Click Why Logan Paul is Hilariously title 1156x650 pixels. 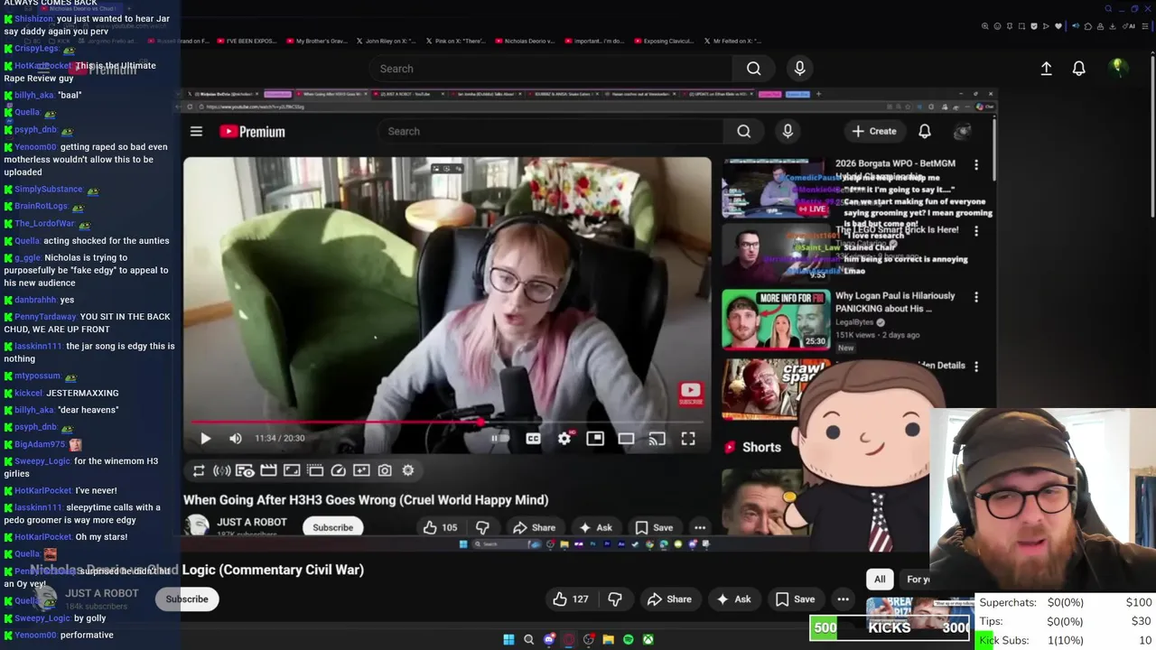pyautogui.click(x=895, y=302)
